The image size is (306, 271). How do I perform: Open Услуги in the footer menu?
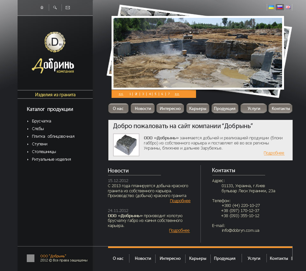[x=254, y=258]
